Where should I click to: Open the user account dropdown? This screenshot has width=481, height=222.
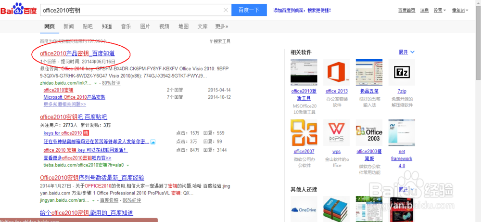click(460, 10)
